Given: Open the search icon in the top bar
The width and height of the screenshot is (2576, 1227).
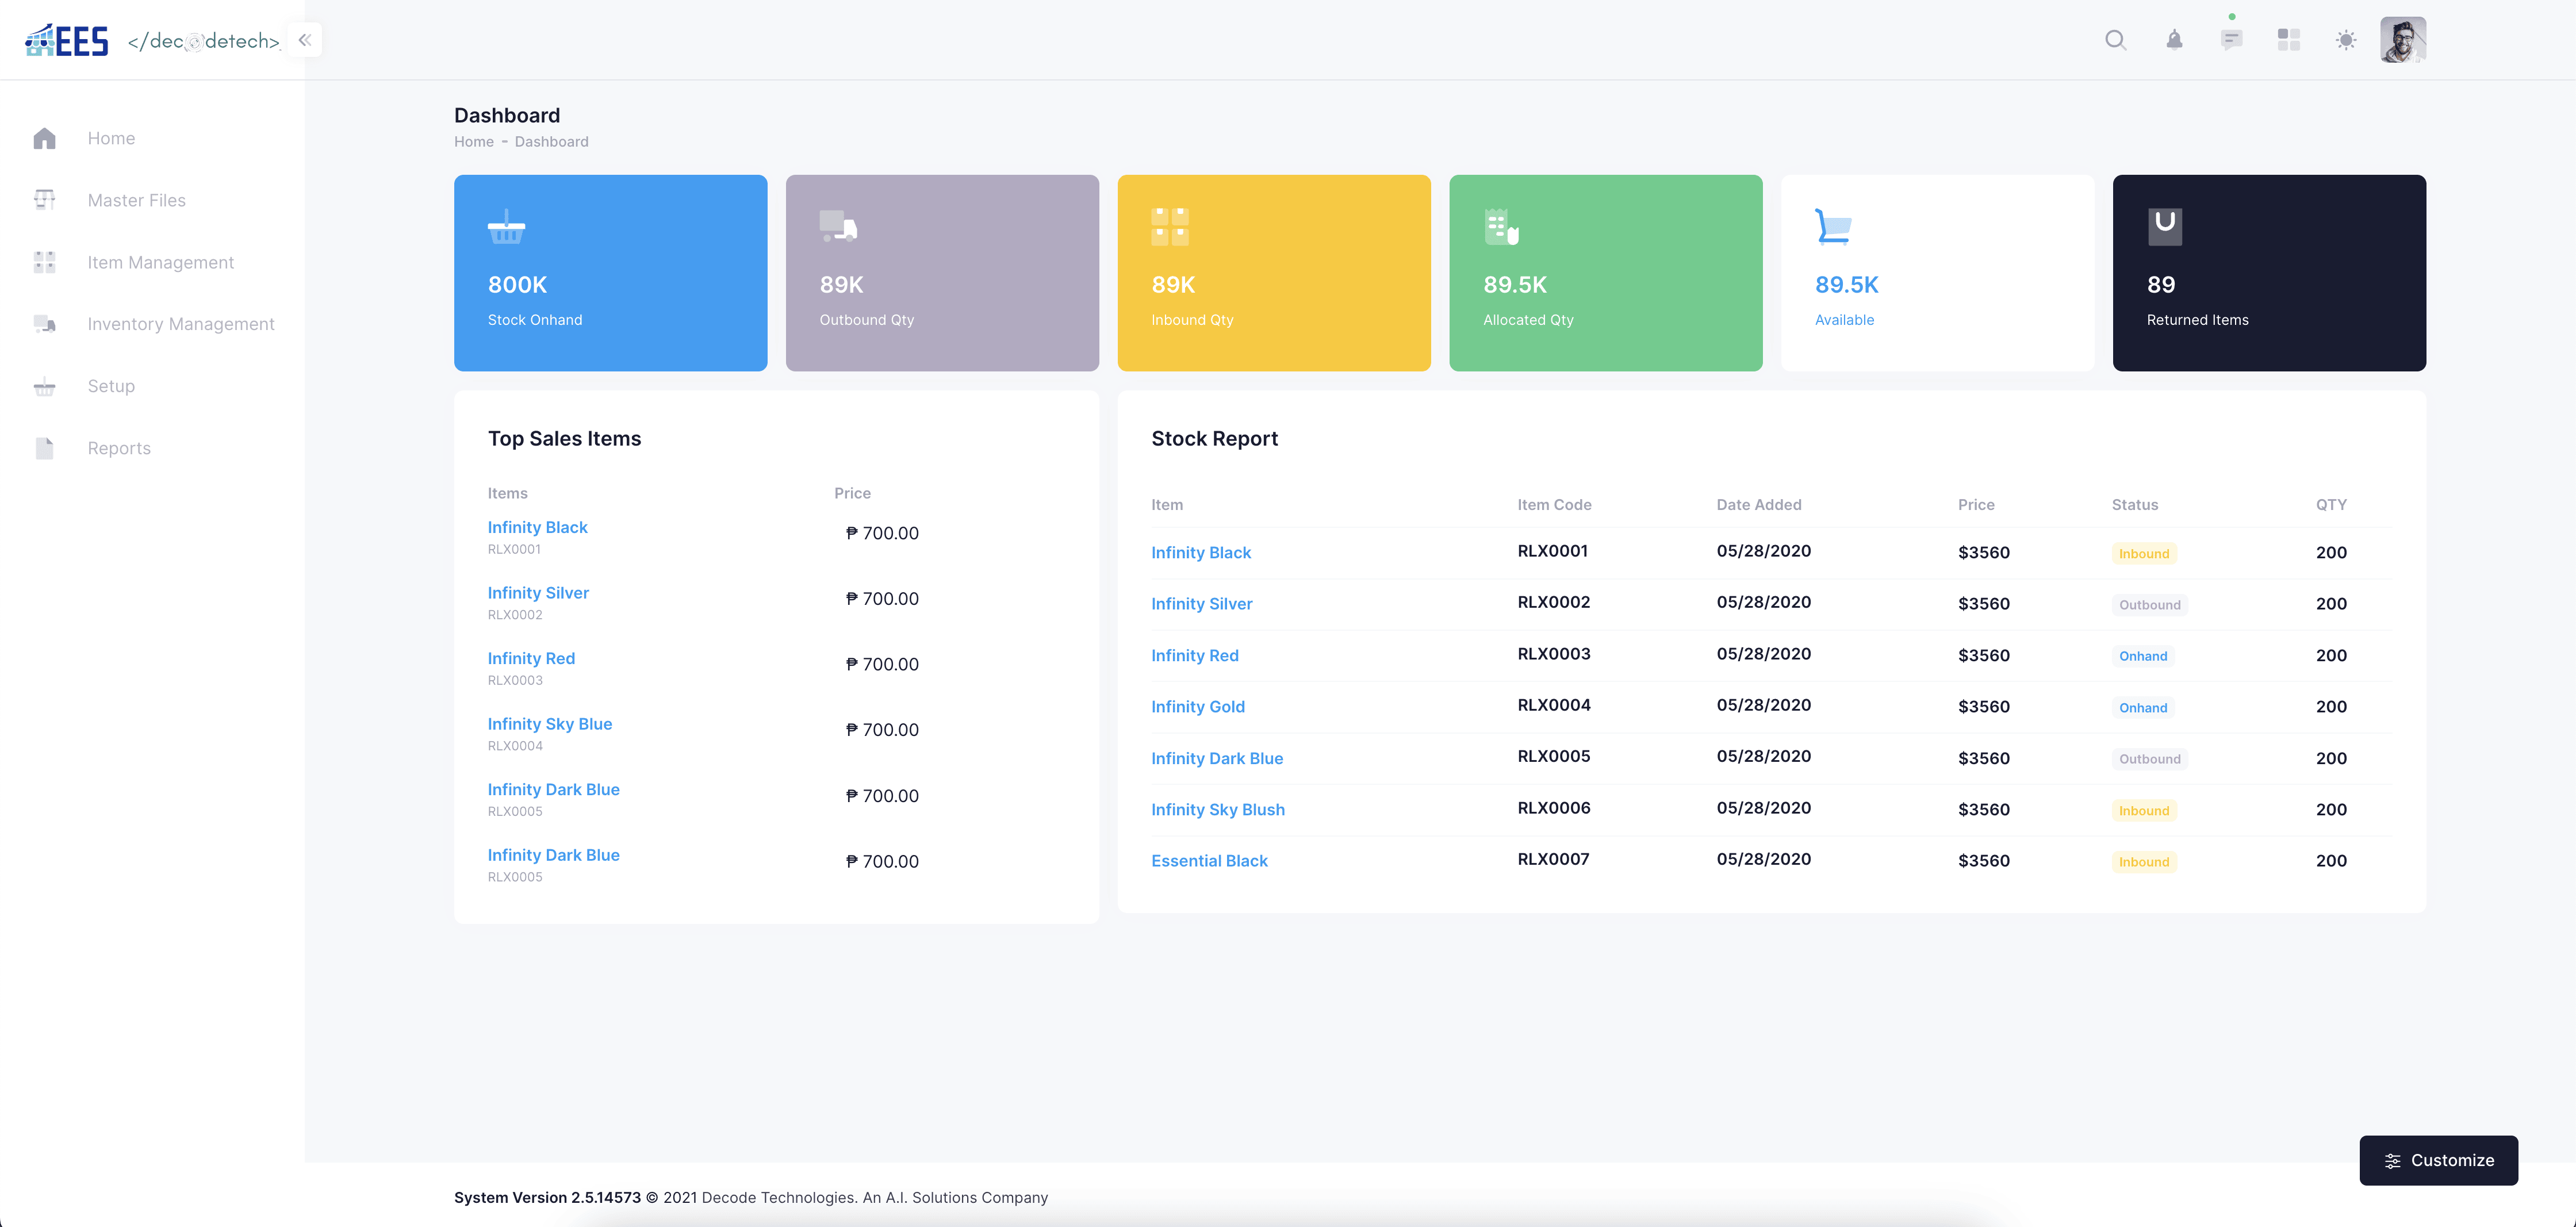Looking at the screenshot, I should 2116,40.
